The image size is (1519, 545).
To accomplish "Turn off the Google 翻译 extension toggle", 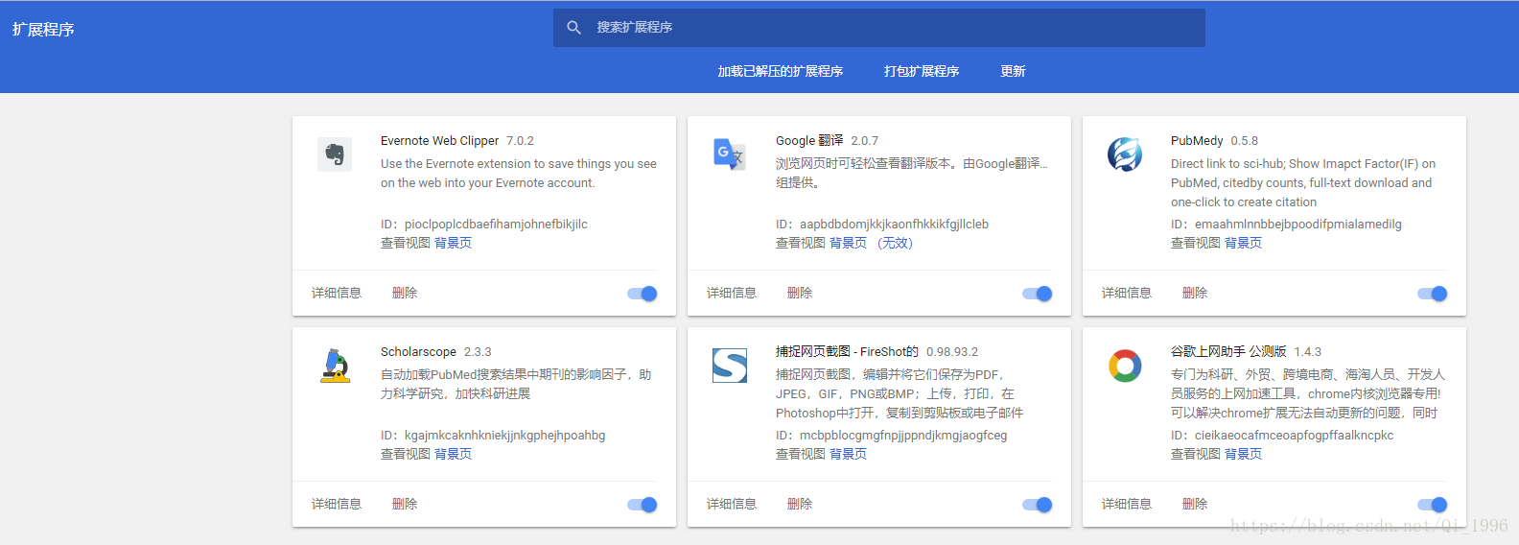I will click(x=1038, y=294).
